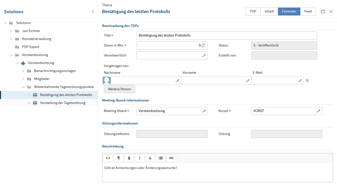Toggle bold formatting in the Beschreibung editor
337x184 pixels.
[x=129, y=158]
